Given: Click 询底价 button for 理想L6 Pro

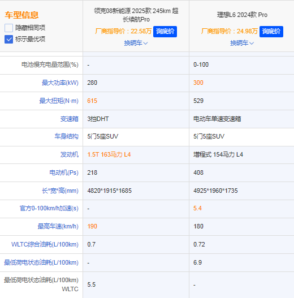Looking at the screenshot, I should click(271, 32).
